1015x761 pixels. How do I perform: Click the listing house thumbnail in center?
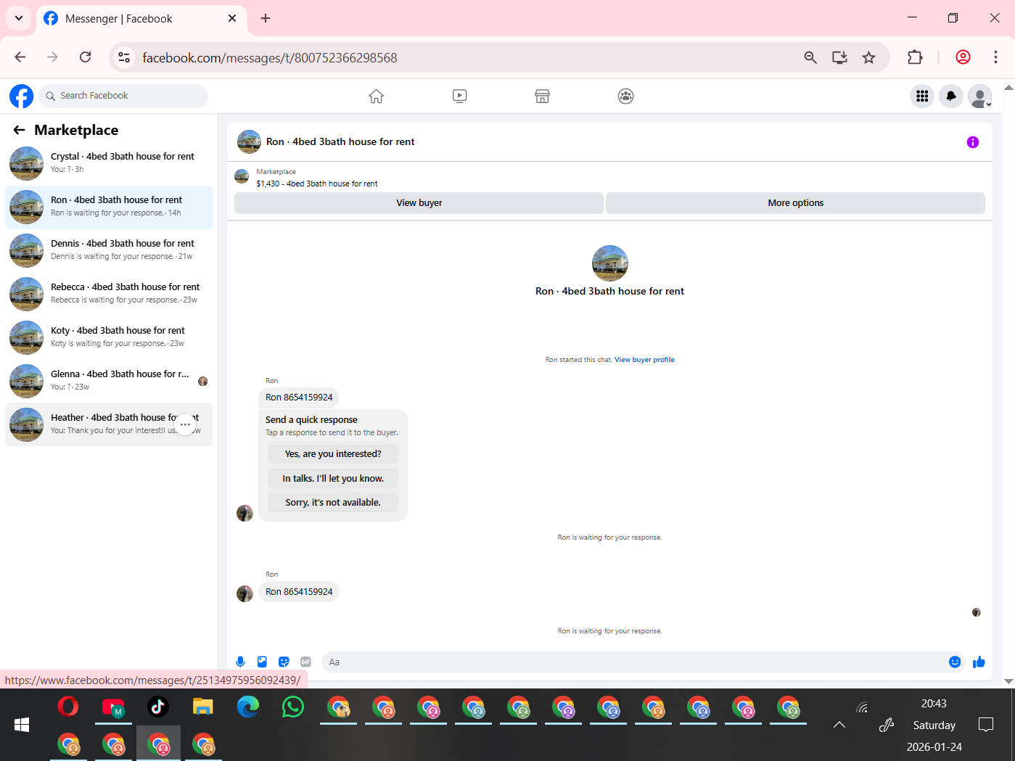pyautogui.click(x=610, y=263)
